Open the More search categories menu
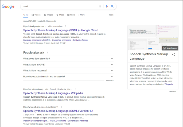Image resolution: width=183 pixels, height=127 pixels. pos(81,15)
